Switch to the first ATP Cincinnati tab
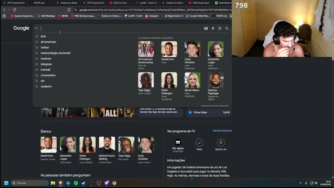Image resolution: width=334 pixels, height=188 pixels. click(14, 3)
